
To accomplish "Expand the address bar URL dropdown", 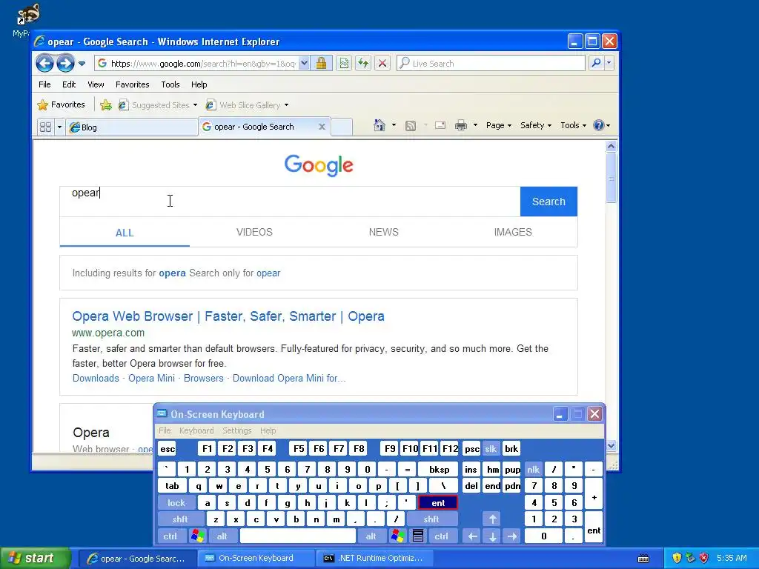I will [x=304, y=64].
